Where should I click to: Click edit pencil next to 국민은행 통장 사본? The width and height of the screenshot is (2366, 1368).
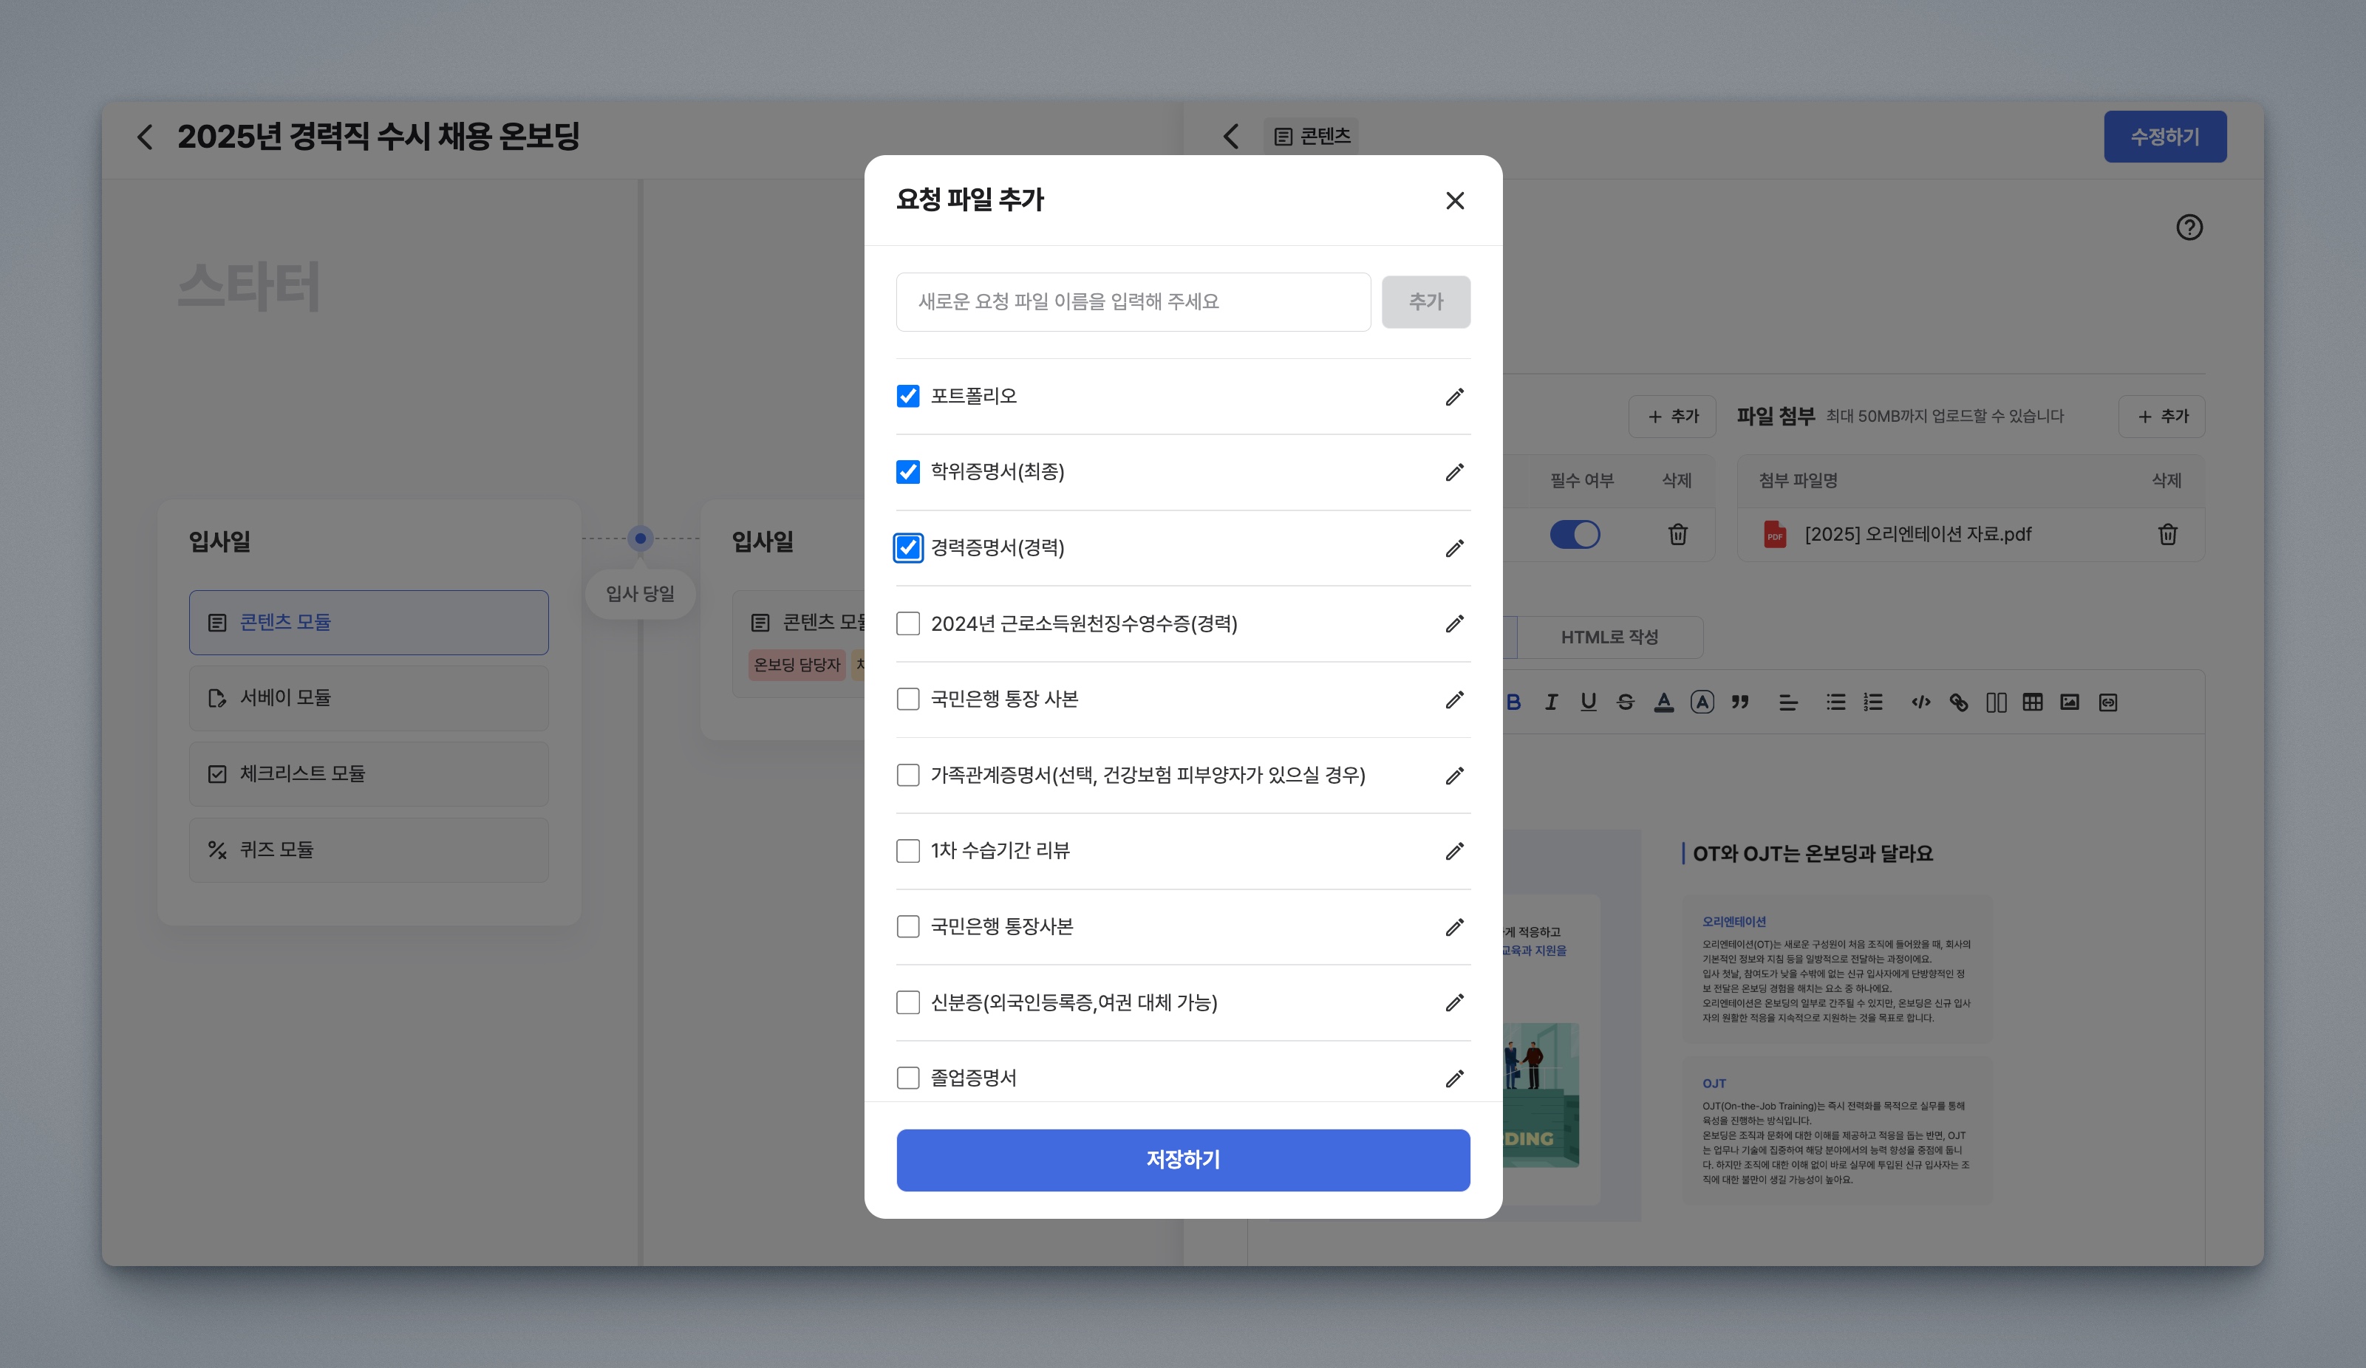coord(1454,700)
